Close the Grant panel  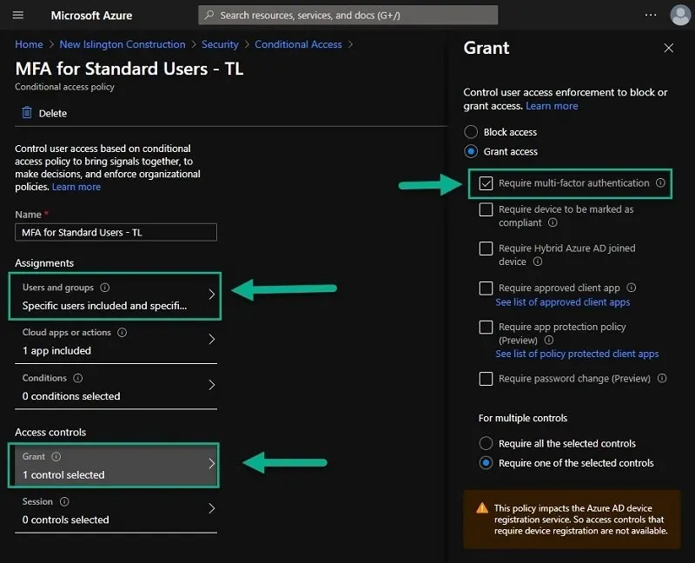668,48
